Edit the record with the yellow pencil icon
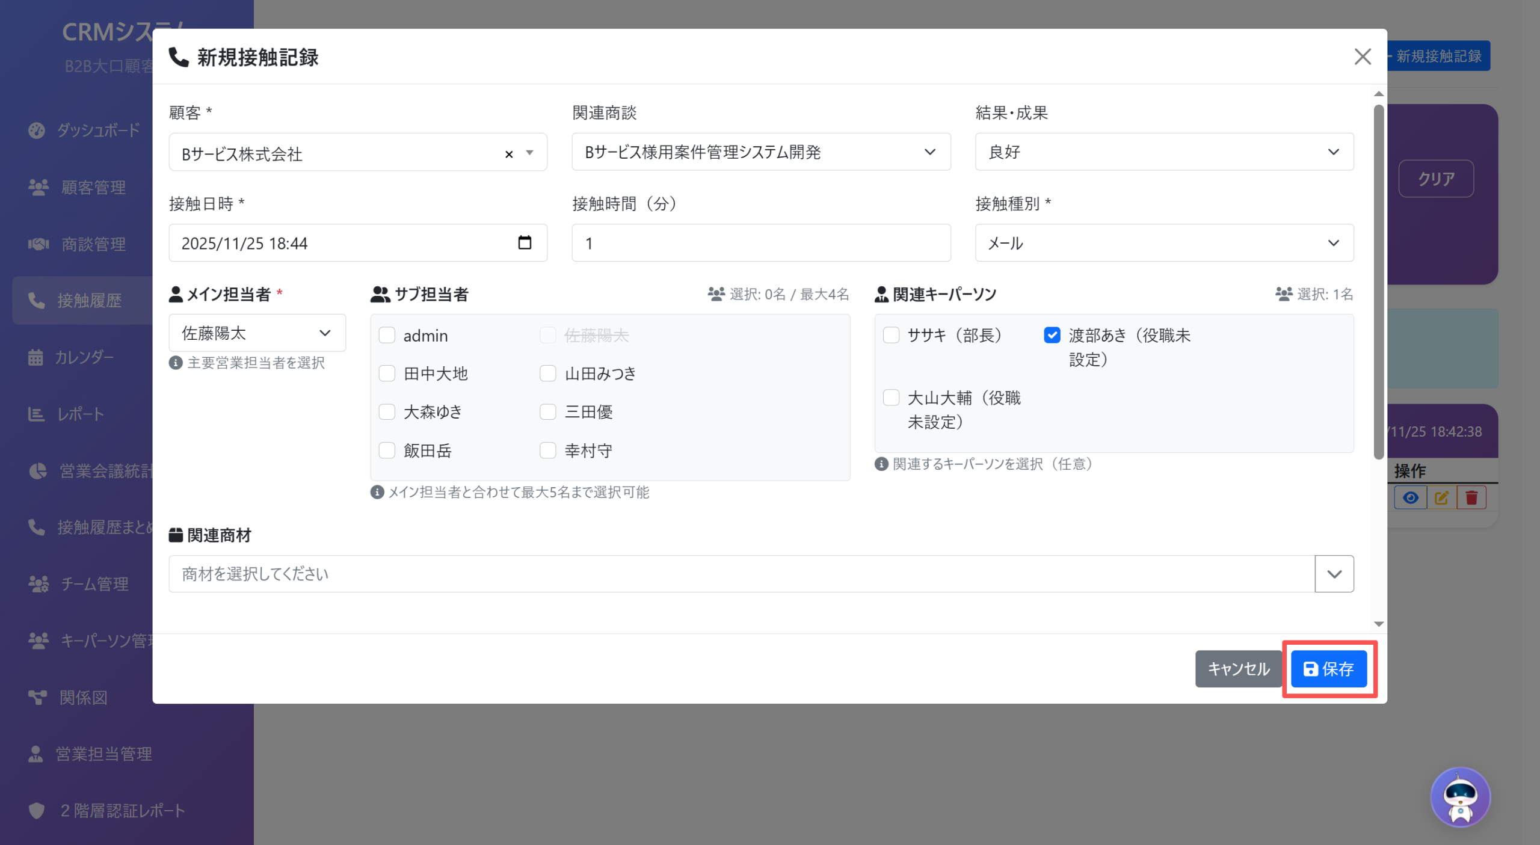 click(1441, 497)
